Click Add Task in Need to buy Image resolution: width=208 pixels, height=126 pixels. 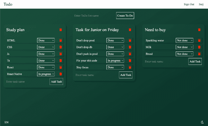(x=195, y=61)
